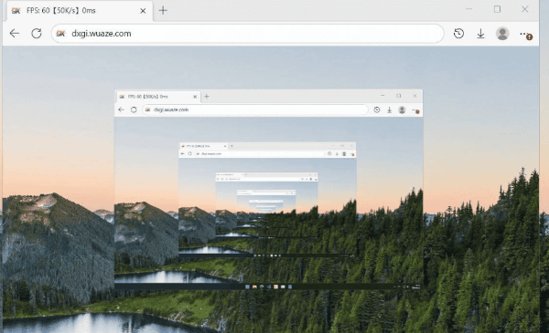Click profile avatar in nested mirrored window
Screen dimensions: 549x333
(x=402, y=109)
